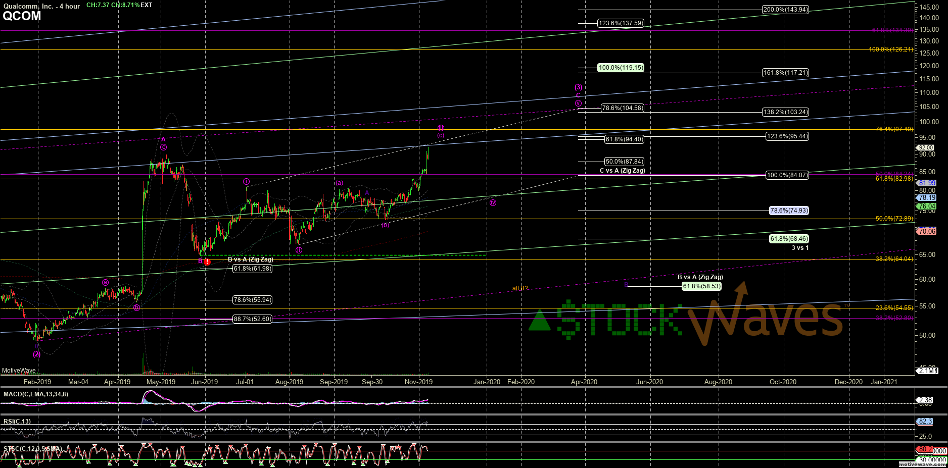Click the 'Qualcomm, Inc. - 4 hour' header text
The width and height of the screenshot is (948, 468).
click(41, 6)
